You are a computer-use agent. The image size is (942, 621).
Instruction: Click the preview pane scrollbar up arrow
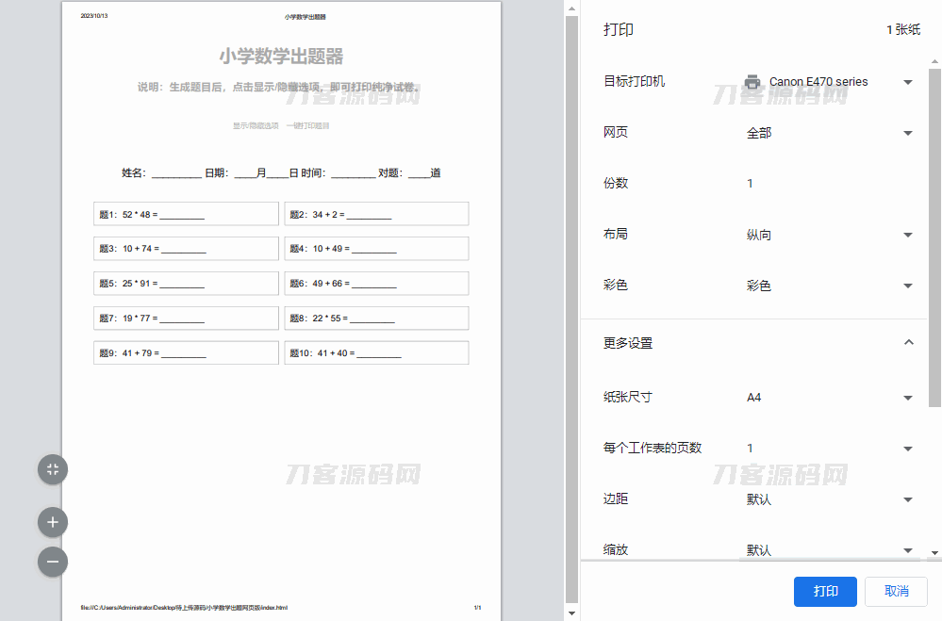tap(570, 8)
